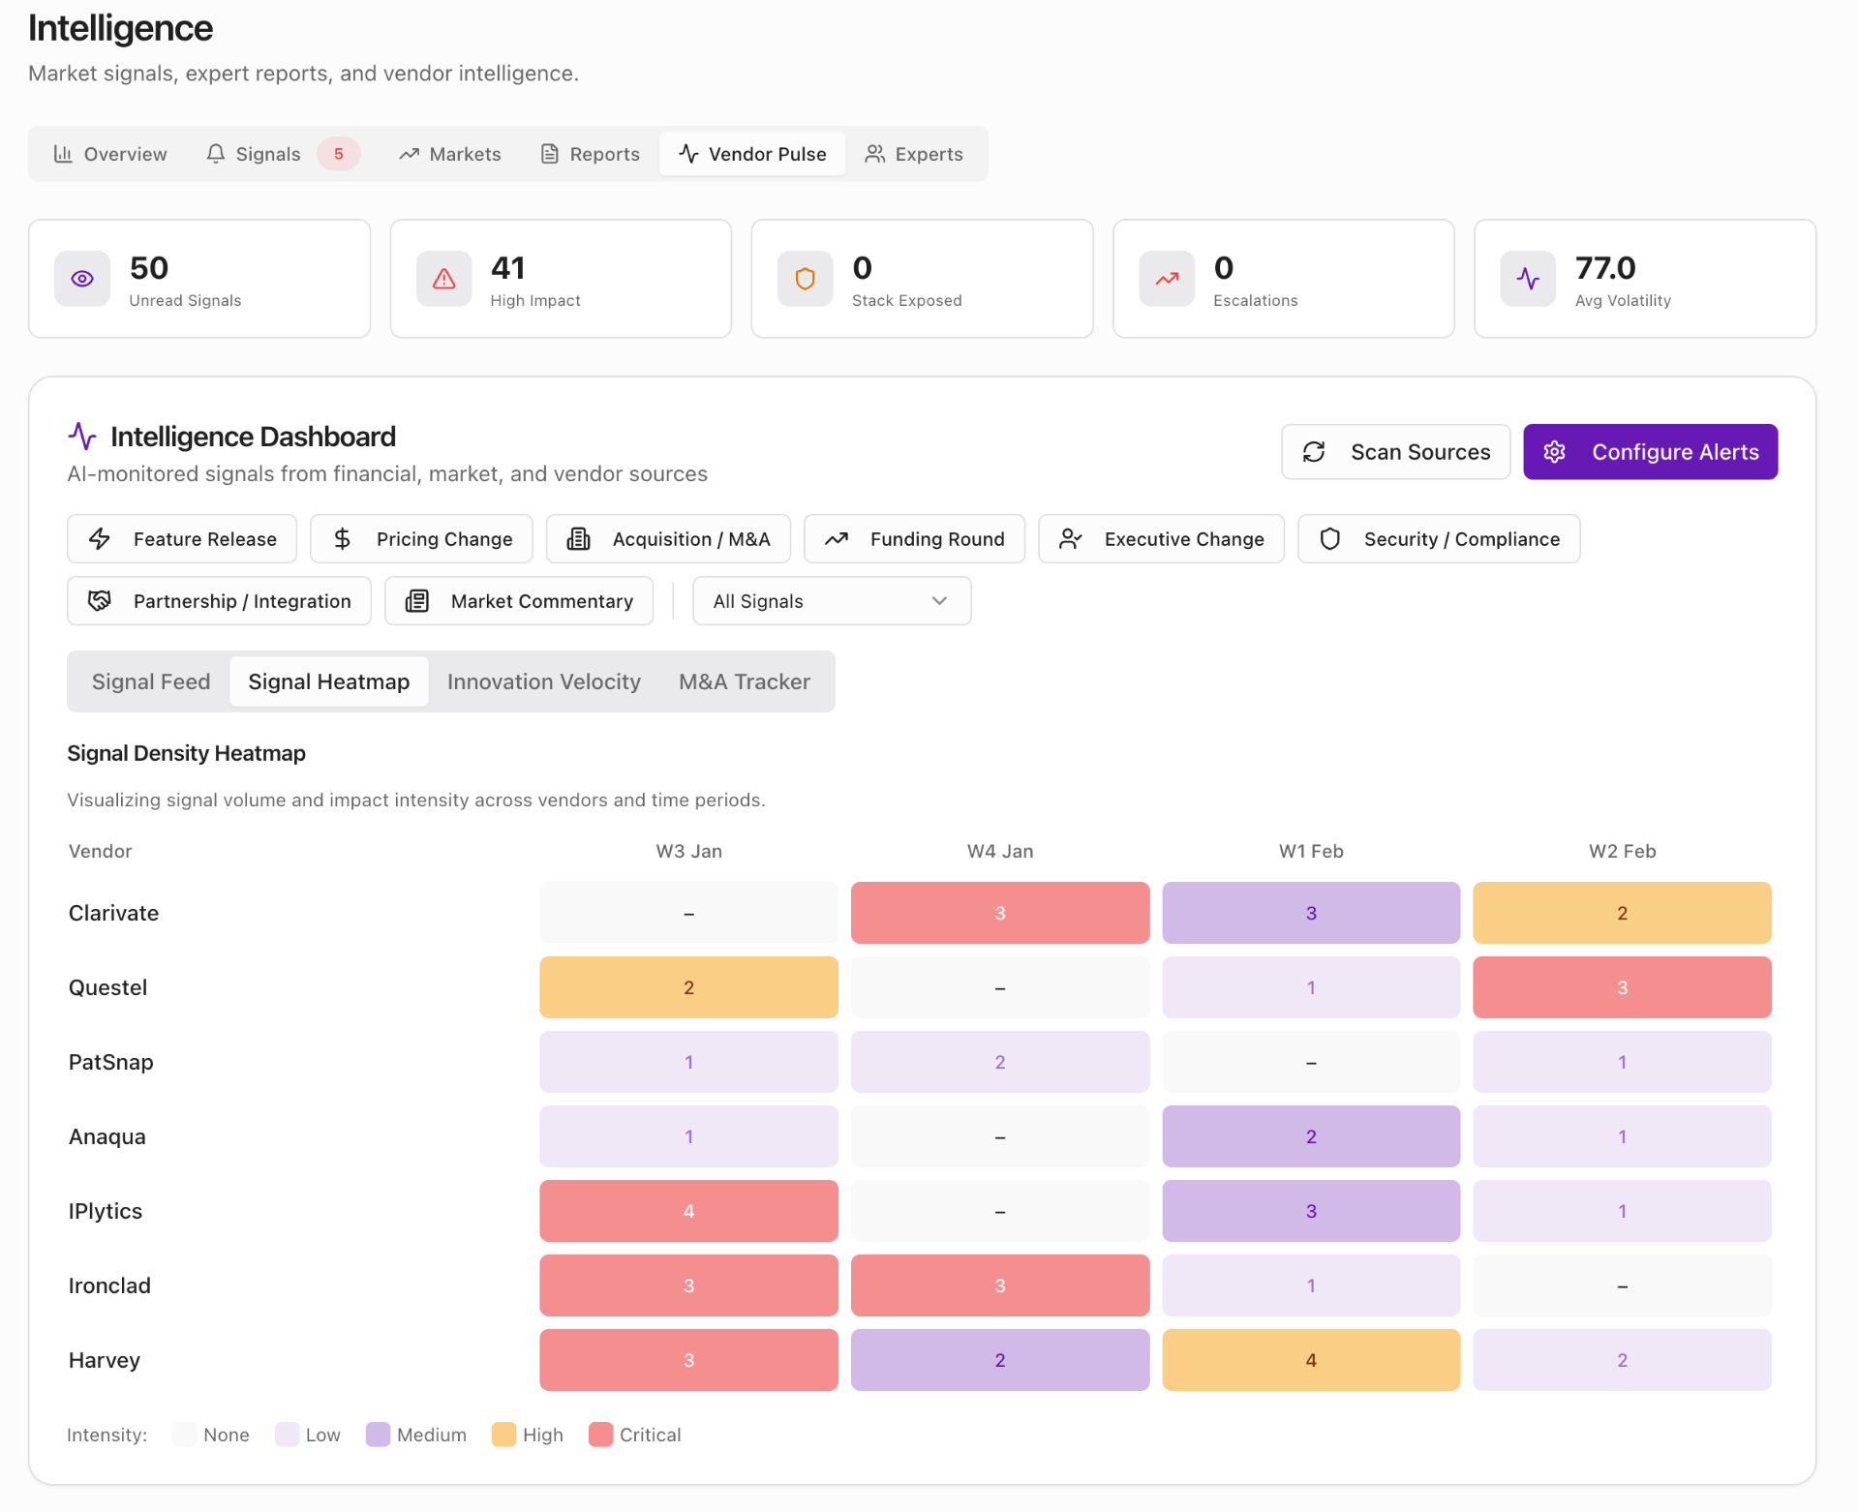Screen dimensions: 1859x1512
Task: Click IPlytics W3 Jan heatmap cell
Action: tap(688, 1211)
